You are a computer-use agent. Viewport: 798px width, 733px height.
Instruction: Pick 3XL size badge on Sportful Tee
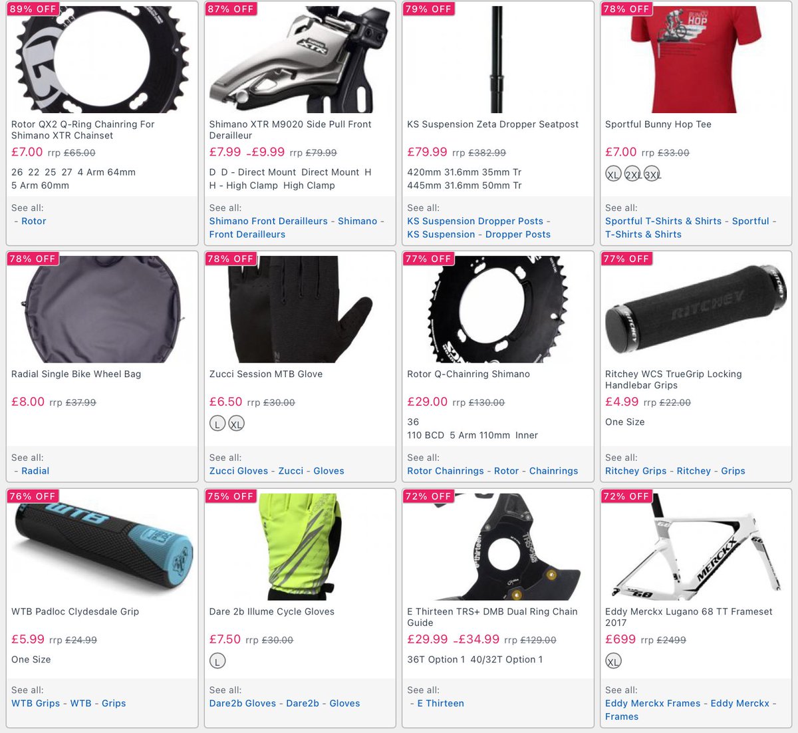[x=652, y=174]
